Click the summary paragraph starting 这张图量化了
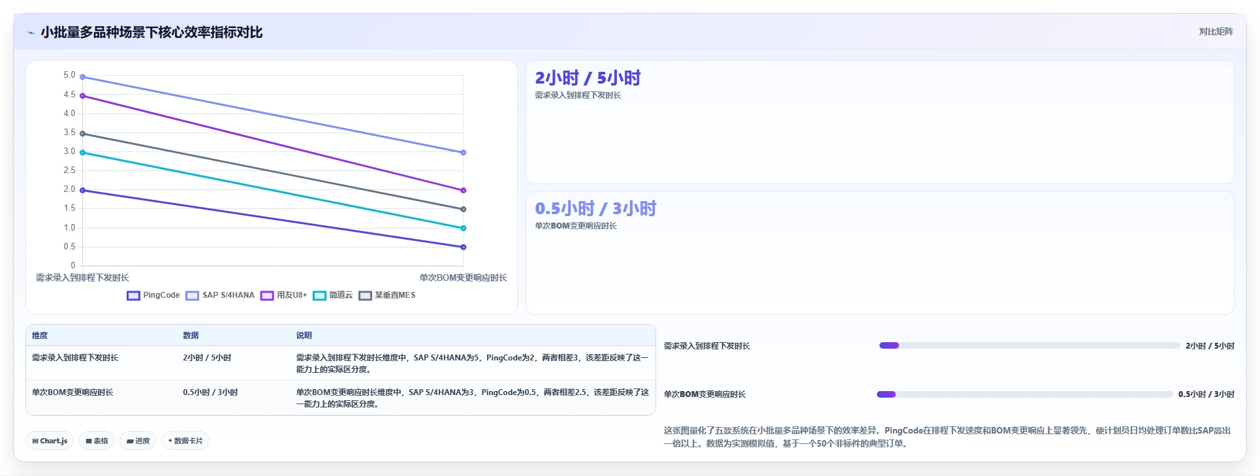The width and height of the screenshot is (1260, 476). pyautogui.click(x=948, y=437)
